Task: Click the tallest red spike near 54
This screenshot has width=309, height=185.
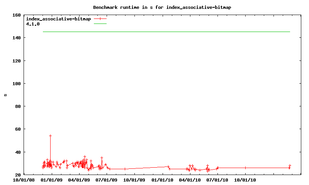Action: (50, 136)
